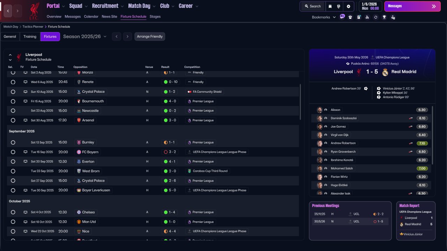This screenshot has height=251, width=447.
Task: Click the Liverpool crest in fixture schedule header
Action: 19,57
